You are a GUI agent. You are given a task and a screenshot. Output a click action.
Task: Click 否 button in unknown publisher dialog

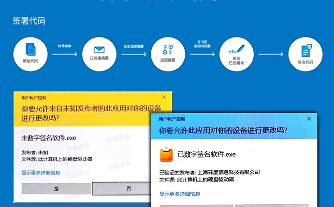(x=122, y=188)
